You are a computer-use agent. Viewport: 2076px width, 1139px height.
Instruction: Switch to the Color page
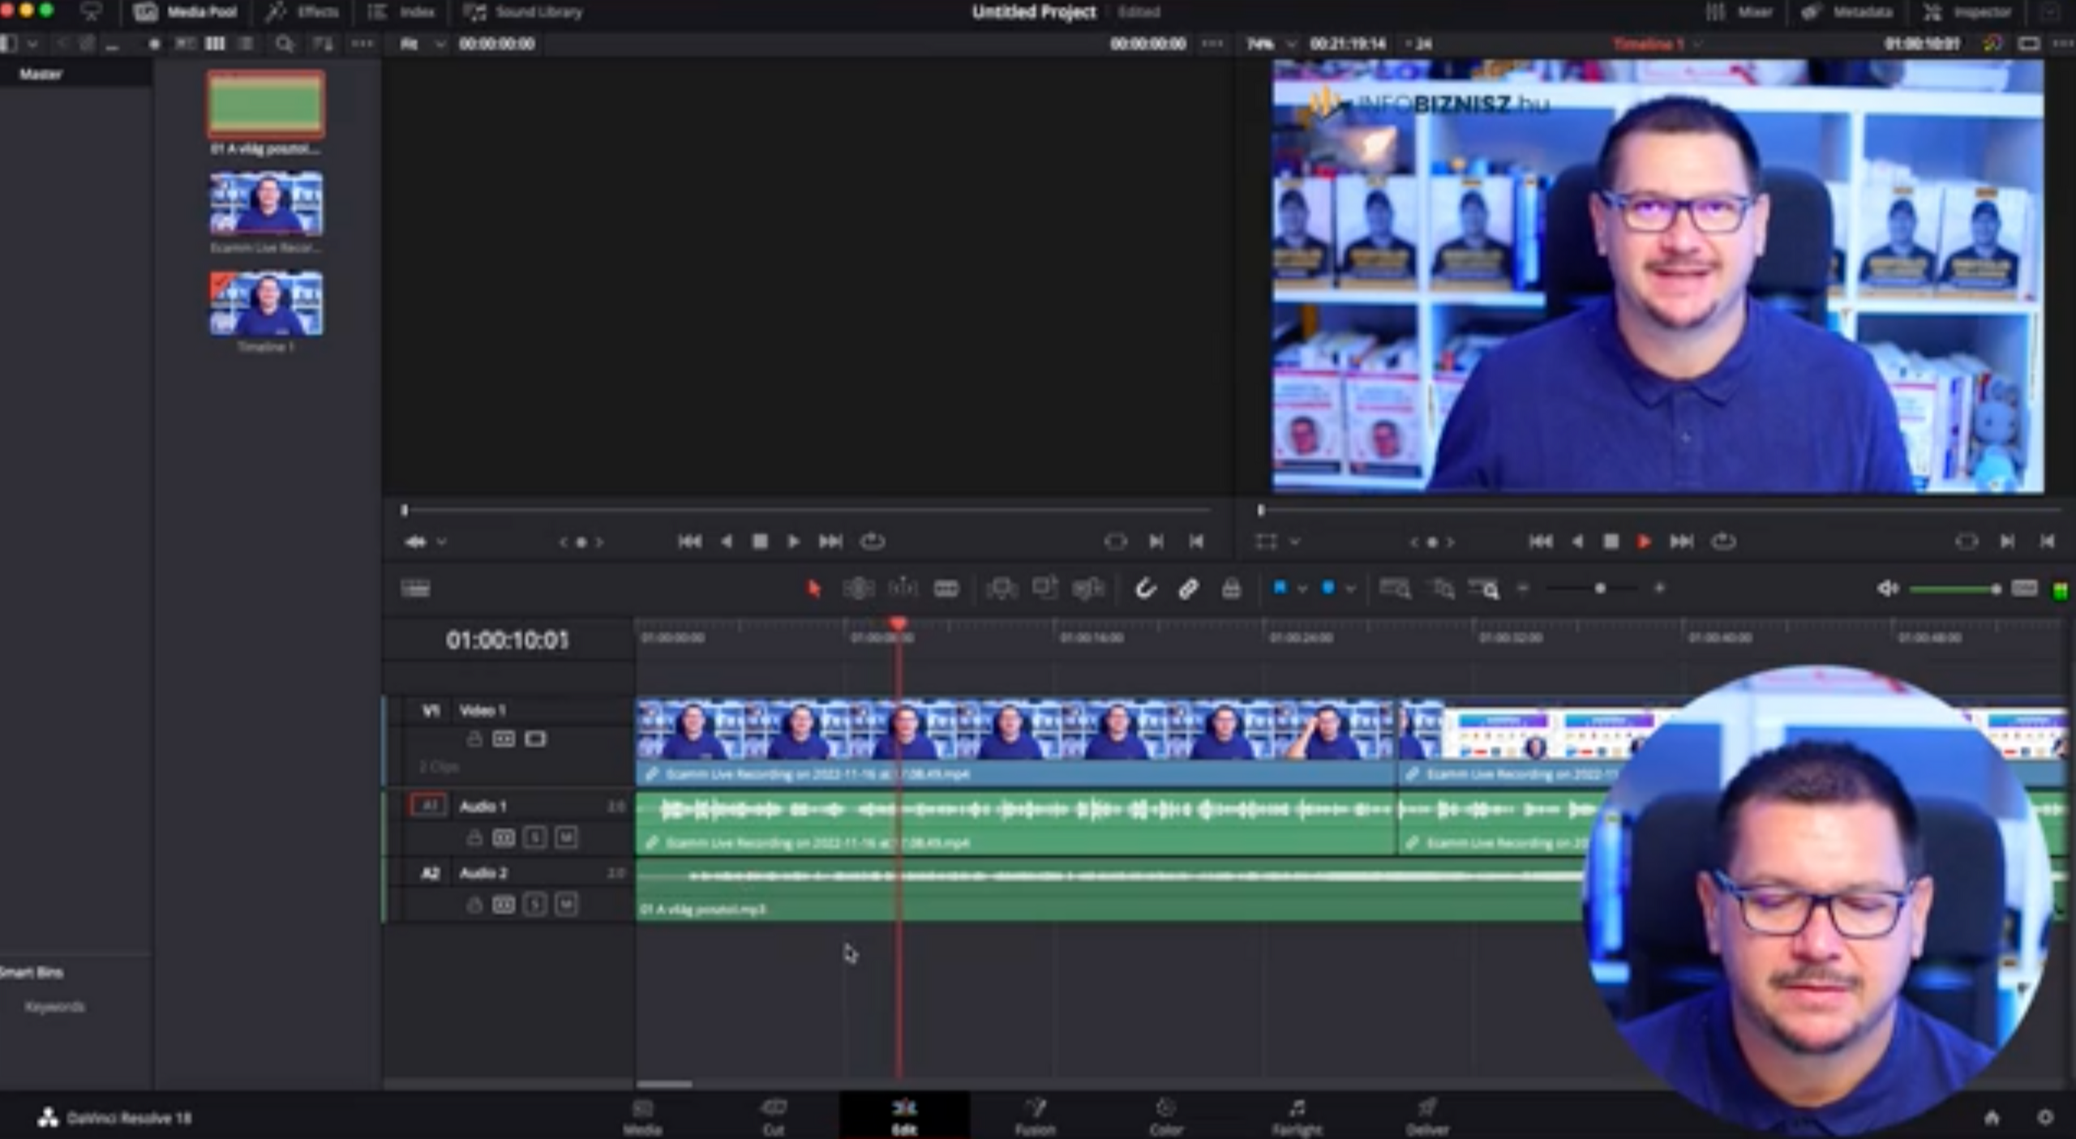tap(1165, 1116)
